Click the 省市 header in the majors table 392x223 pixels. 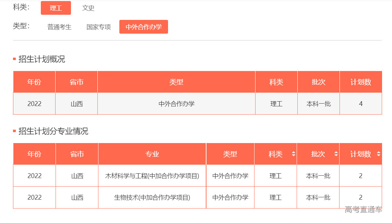coord(77,154)
